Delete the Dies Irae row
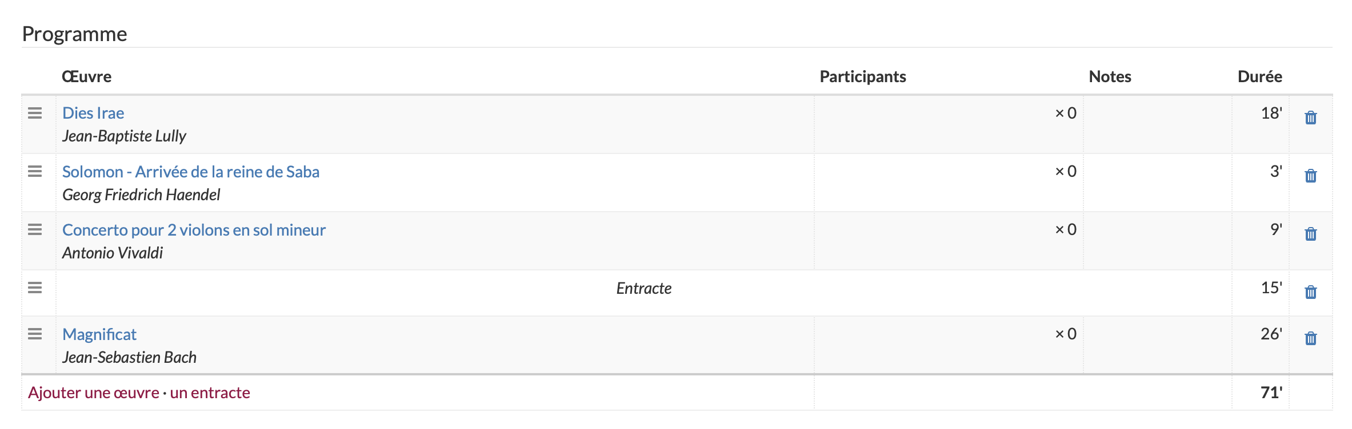The image size is (1352, 429). [x=1310, y=118]
